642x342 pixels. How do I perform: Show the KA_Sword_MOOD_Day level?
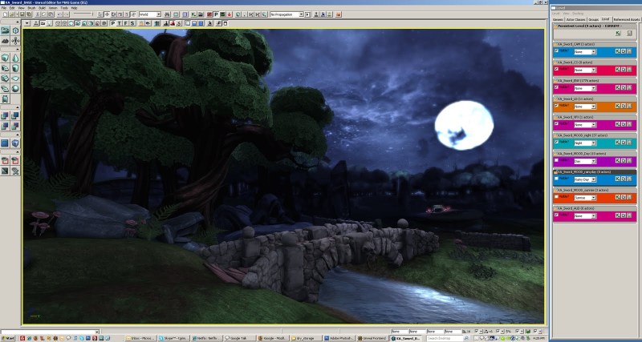pyautogui.click(x=556, y=160)
